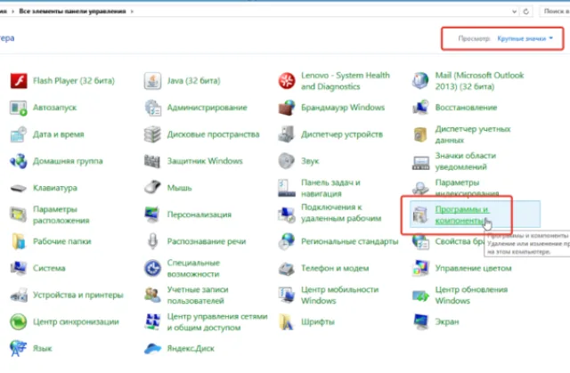Viewport: 570px width, 373px height.
Task: Open the Брандмауэр Windows icon
Action: [287, 108]
